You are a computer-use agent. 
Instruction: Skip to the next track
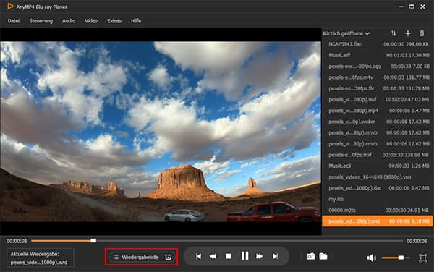click(x=275, y=256)
